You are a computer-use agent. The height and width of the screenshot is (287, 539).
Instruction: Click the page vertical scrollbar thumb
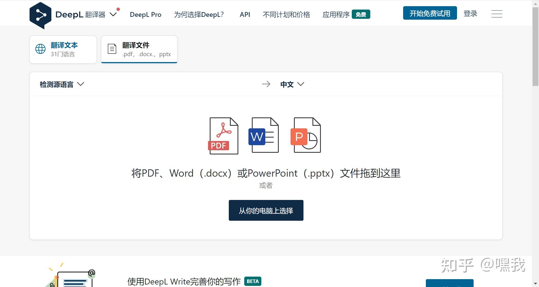pyautogui.click(x=535, y=47)
